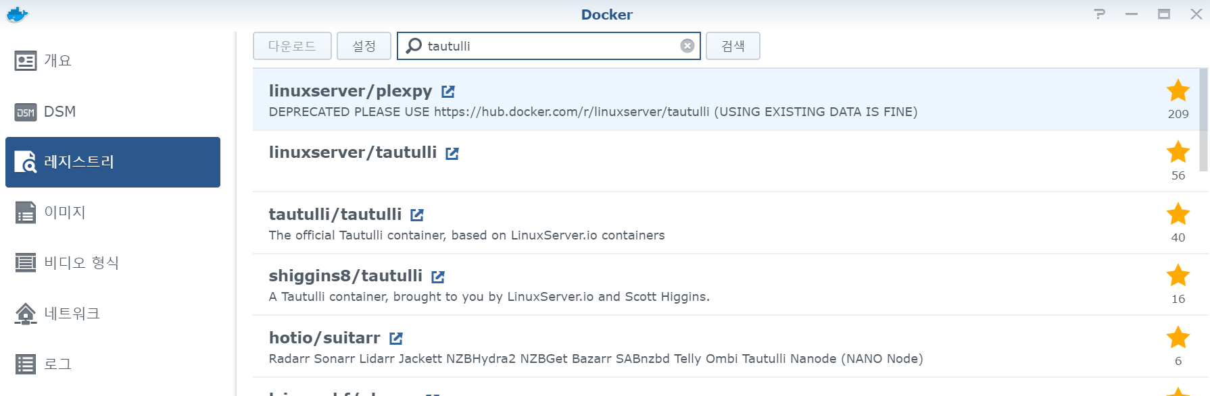Image resolution: width=1210 pixels, height=396 pixels.
Task: Open the help question mark icon
Action: click(1100, 14)
